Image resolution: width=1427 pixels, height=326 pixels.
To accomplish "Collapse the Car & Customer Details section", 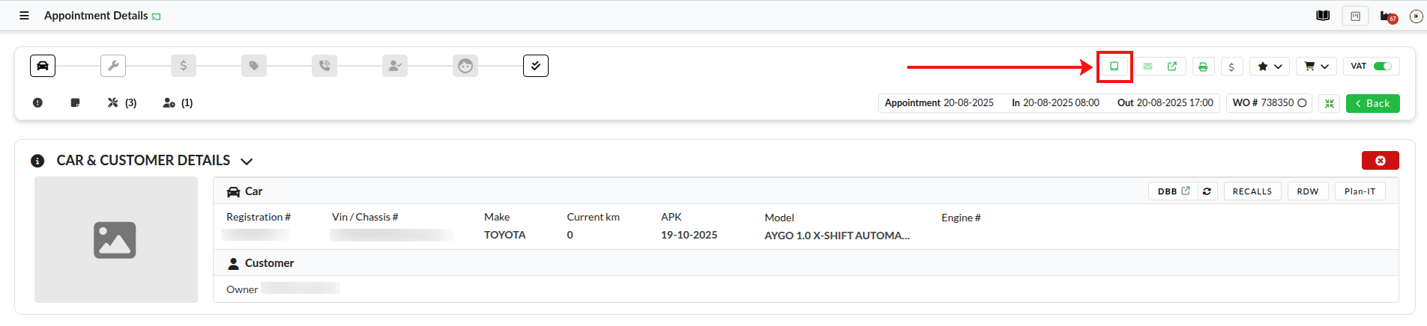I will point(247,162).
